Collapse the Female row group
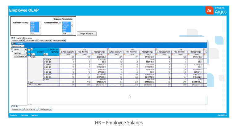Viewport: 238px width, 129px height. tap(28, 57)
